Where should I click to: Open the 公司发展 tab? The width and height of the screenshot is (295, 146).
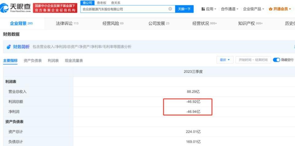[x=159, y=23]
